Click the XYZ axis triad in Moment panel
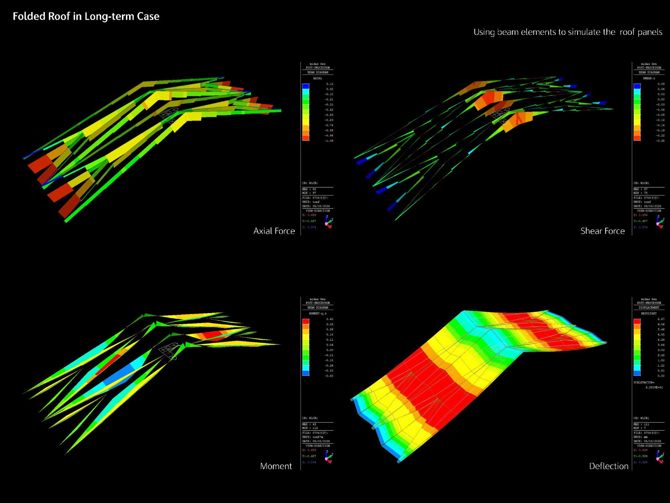 point(329,457)
